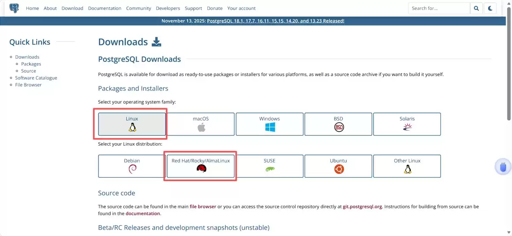Open Source in Quick Links
The image size is (512, 236).
(29, 71)
